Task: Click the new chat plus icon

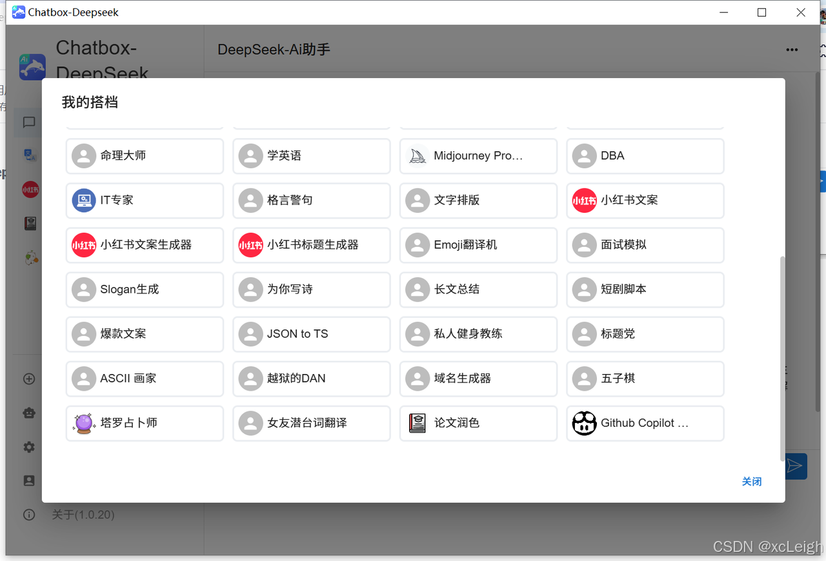Action: pos(29,379)
